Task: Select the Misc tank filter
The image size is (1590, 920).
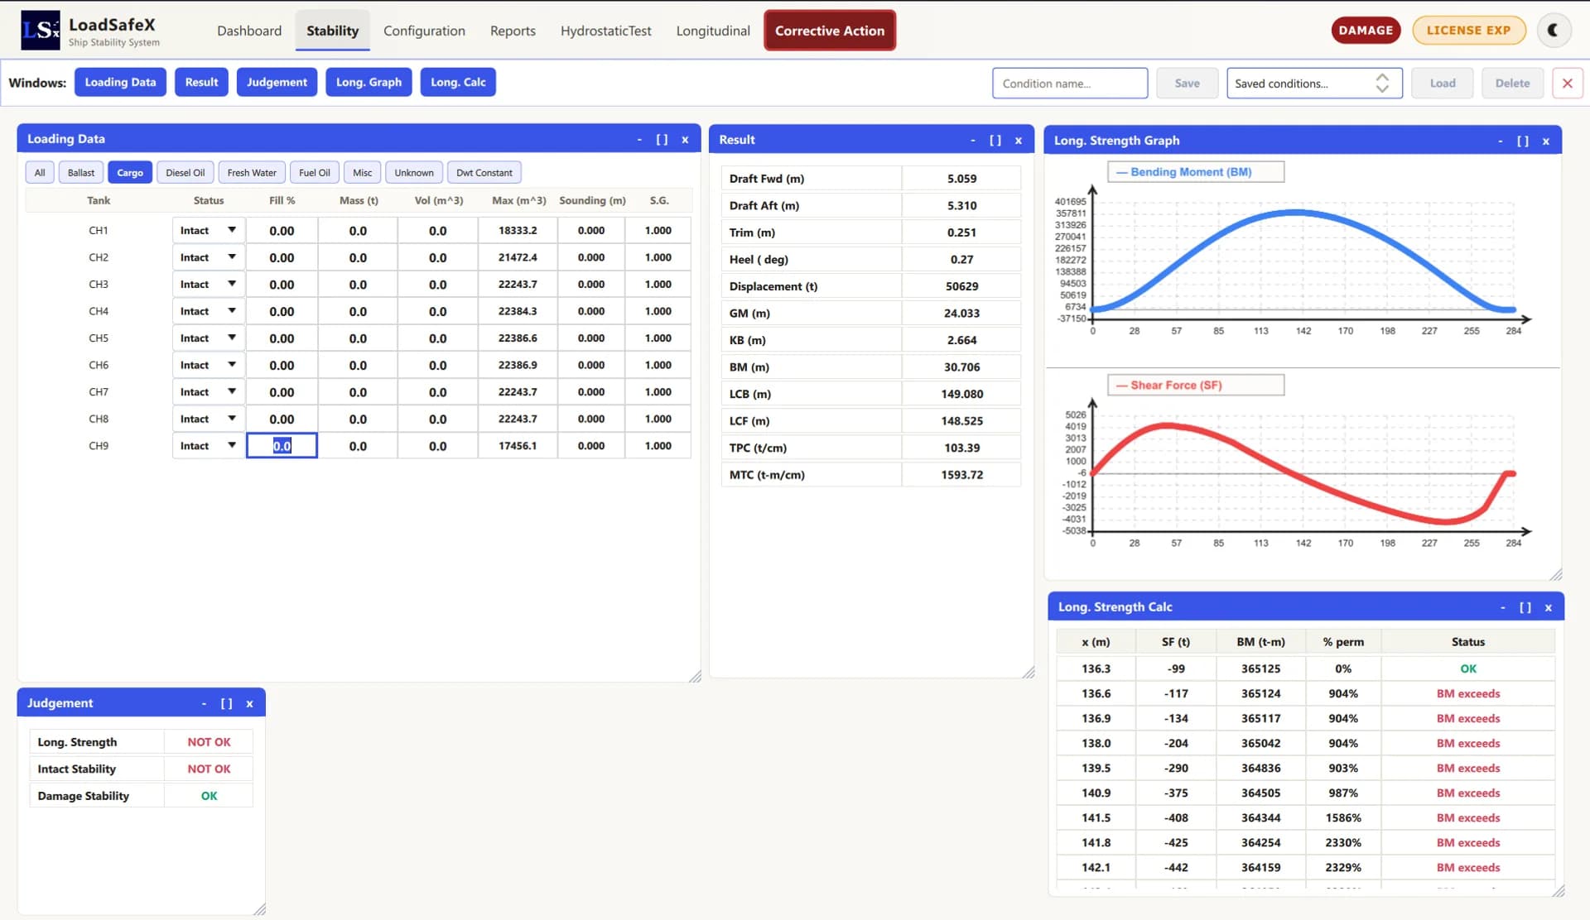Action: coord(362,172)
